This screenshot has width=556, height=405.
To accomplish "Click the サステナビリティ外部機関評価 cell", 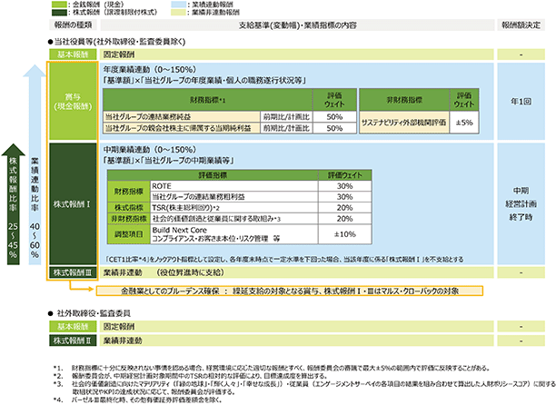I will 404,123.
